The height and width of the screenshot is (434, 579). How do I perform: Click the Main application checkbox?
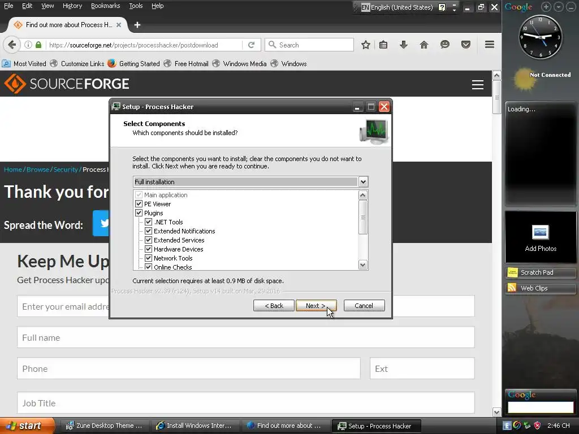pyautogui.click(x=139, y=195)
